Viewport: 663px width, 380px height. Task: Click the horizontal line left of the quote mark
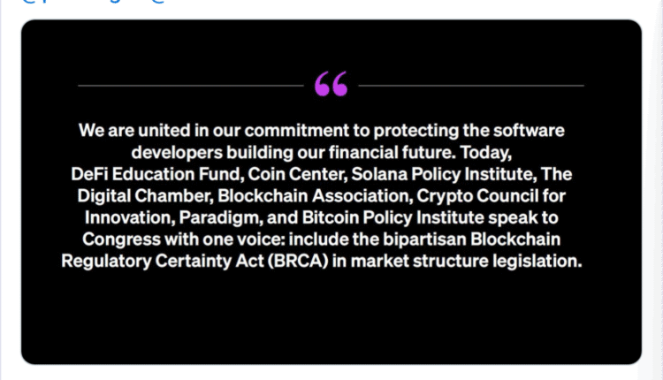coord(190,86)
